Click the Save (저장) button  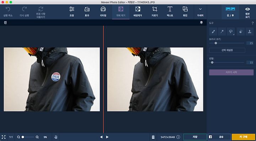point(195,137)
